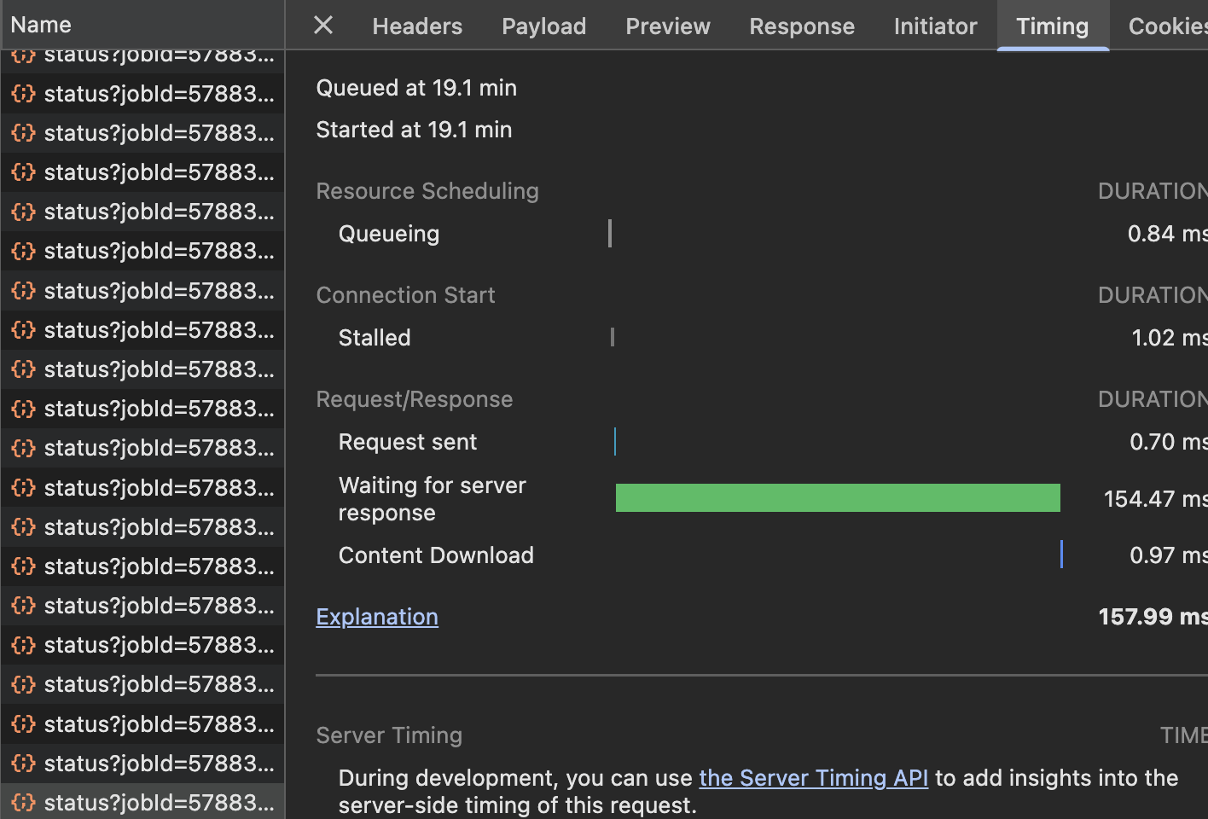Switch to the Initiator tab
The width and height of the screenshot is (1208, 819).
click(x=936, y=26)
